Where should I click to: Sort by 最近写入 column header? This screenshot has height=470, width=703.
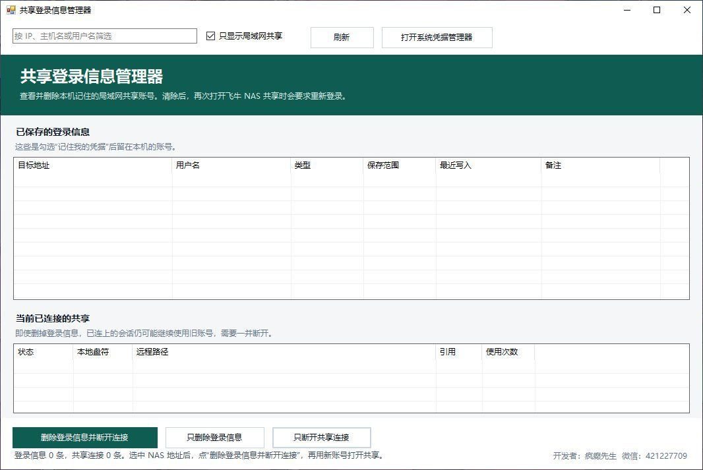click(489, 165)
